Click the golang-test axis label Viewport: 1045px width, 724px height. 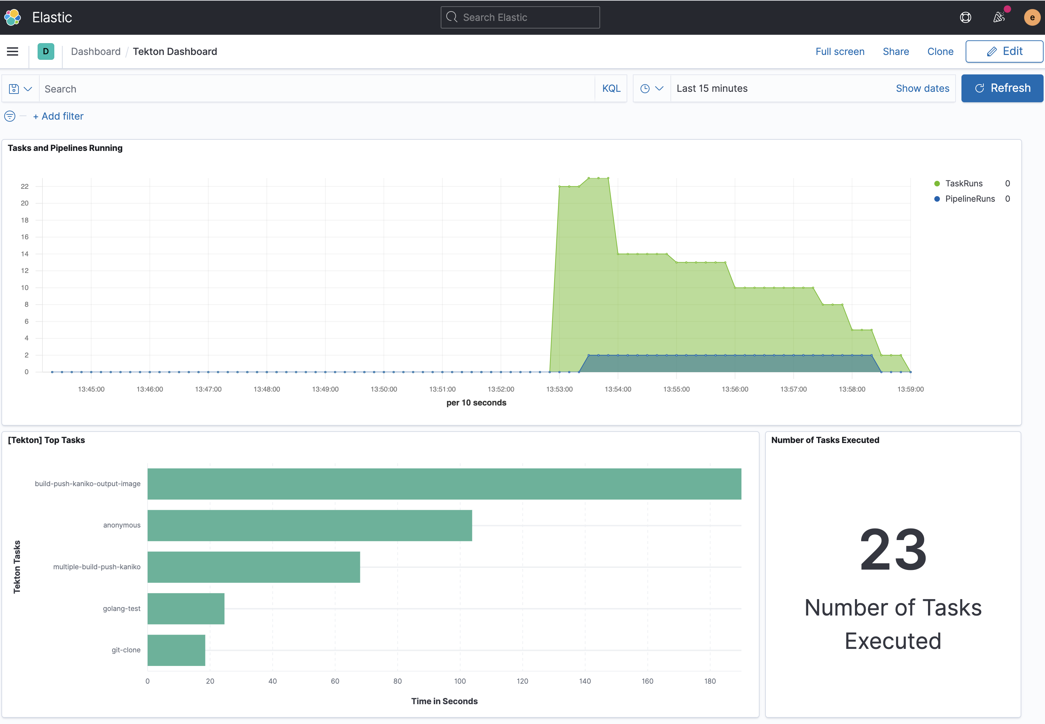tap(122, 608)
